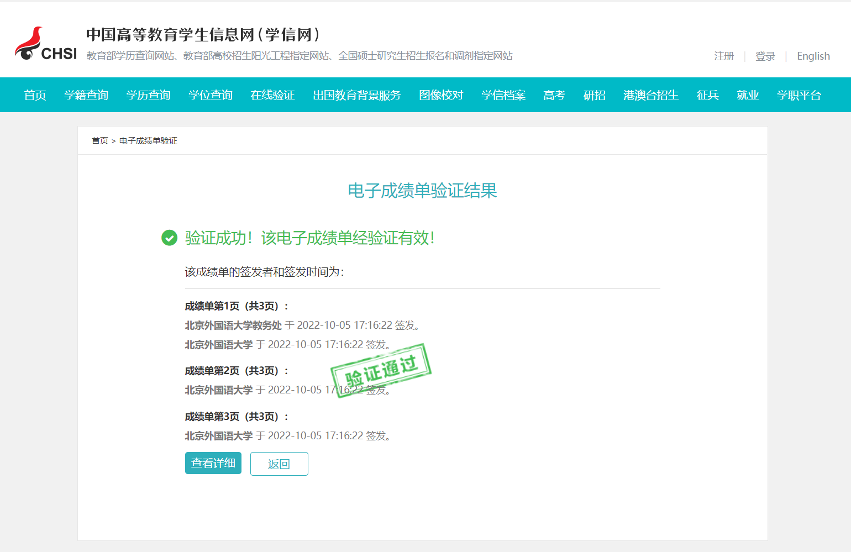Screen dimensions: 851x552
Task: Click 图像校对 in the navigation bar
Action: click(x=441, y=95)
